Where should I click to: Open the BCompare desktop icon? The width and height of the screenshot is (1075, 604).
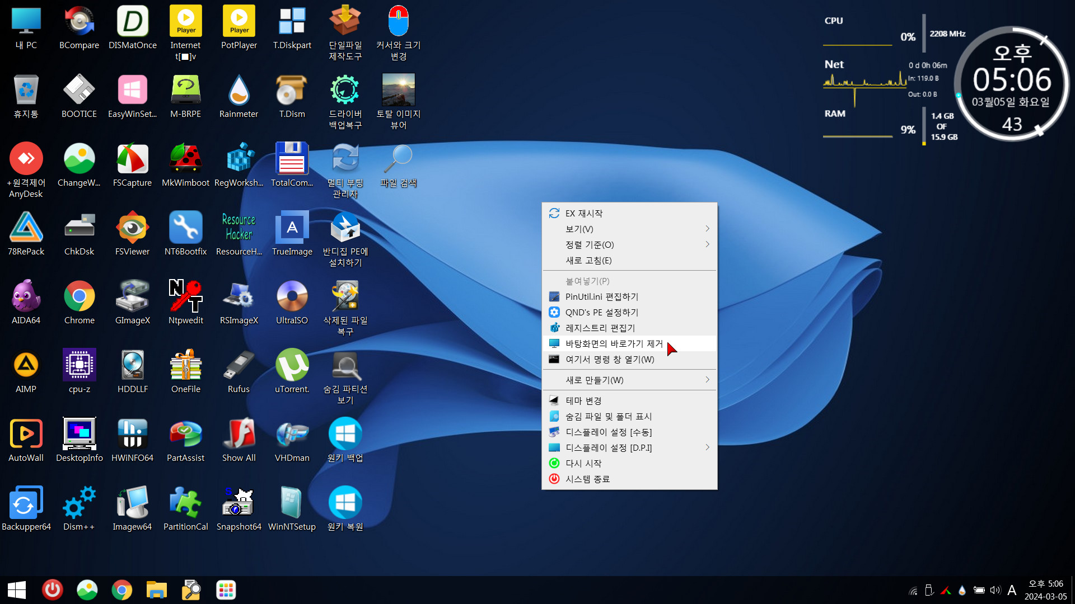pyautogui.click(x=79, y=27)
